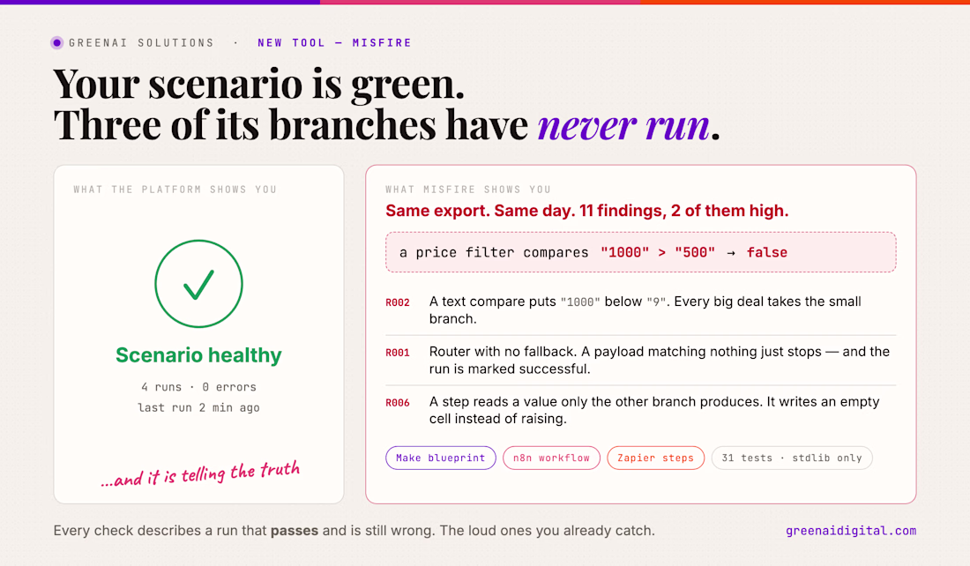Screen dimensions: 970x566
Task: Click the R001 finding code
Action: click(398, 353)
